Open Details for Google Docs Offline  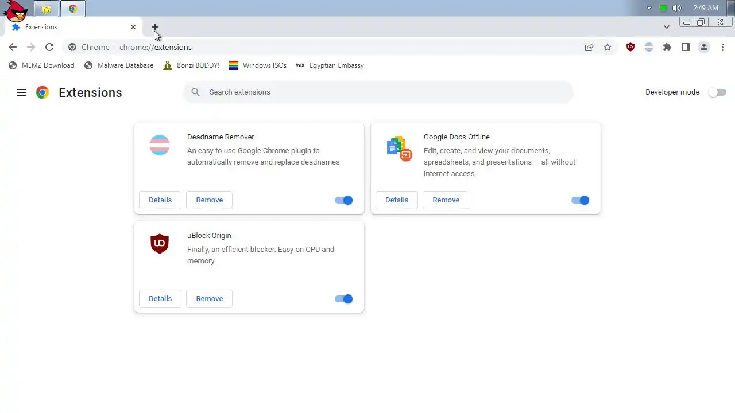[x=397, y=200]
